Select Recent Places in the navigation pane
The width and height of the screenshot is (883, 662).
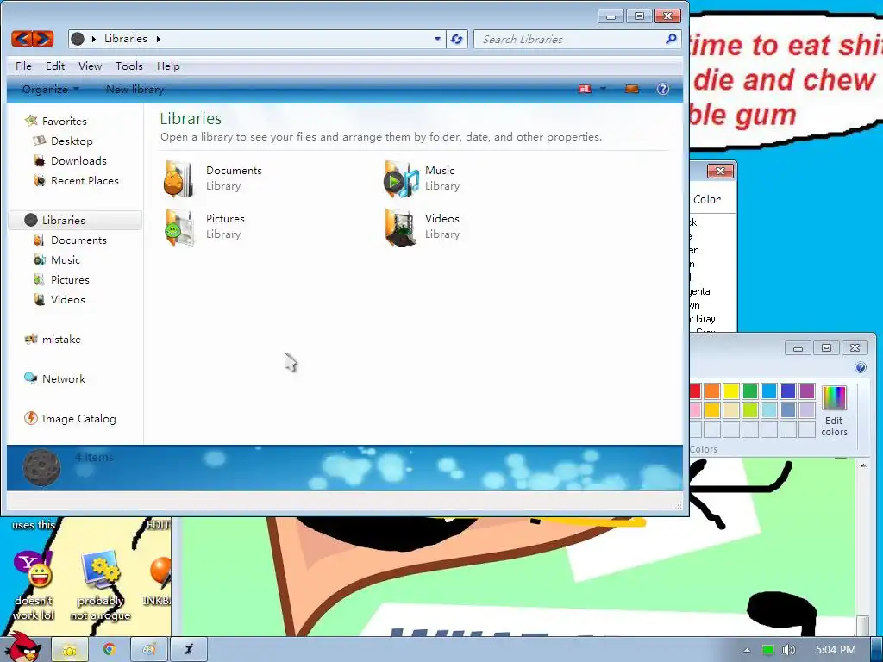point(85,181)
